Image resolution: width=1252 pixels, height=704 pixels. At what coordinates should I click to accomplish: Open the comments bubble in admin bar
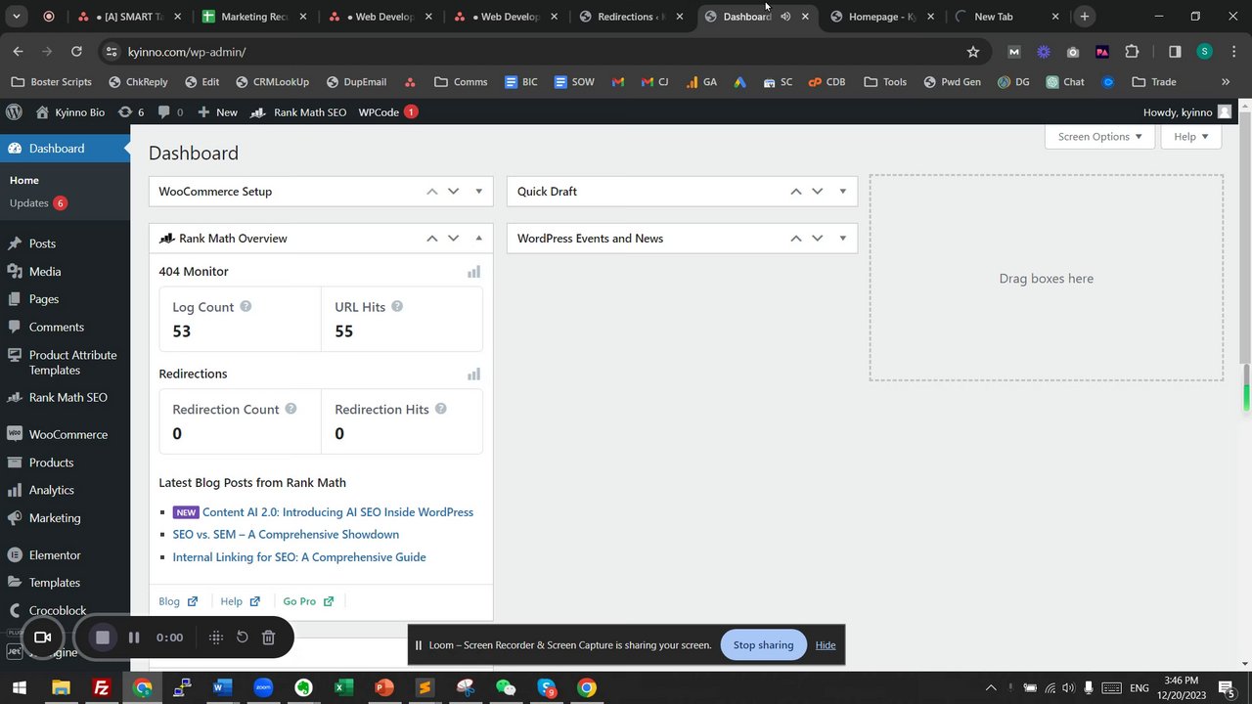(x=170, y=112)
